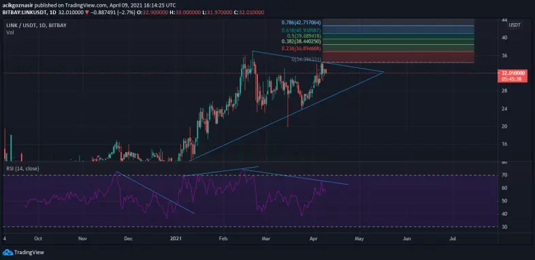Click the TradingView wordmark at the bottom
The width and height of the screenshot is (535, 260).
coord(29,253)
